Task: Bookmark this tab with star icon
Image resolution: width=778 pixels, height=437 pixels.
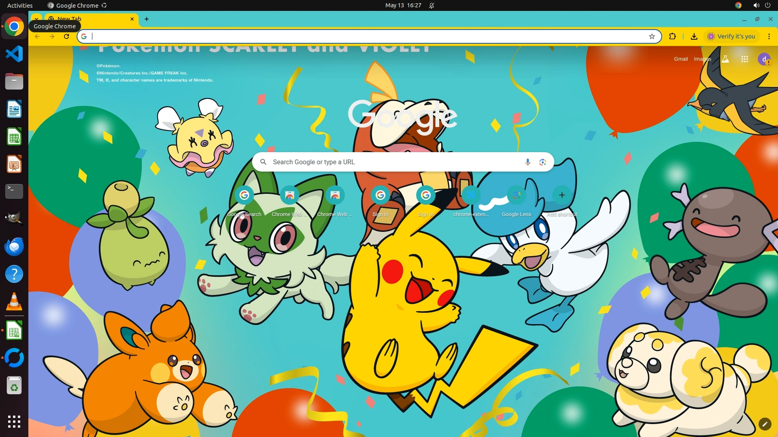Action: pyautogui.click(x=652, y=36)
